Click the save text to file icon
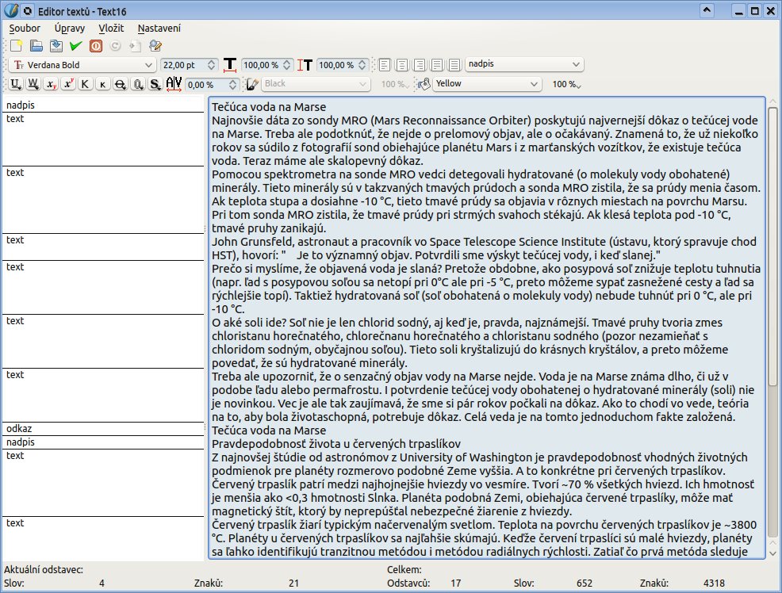The image size is (782, 593). (x=56, y=46)
